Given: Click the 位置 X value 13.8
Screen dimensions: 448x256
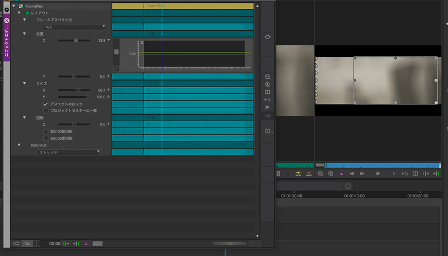Looking at the screenshot, I should click(x=102, y=40).
